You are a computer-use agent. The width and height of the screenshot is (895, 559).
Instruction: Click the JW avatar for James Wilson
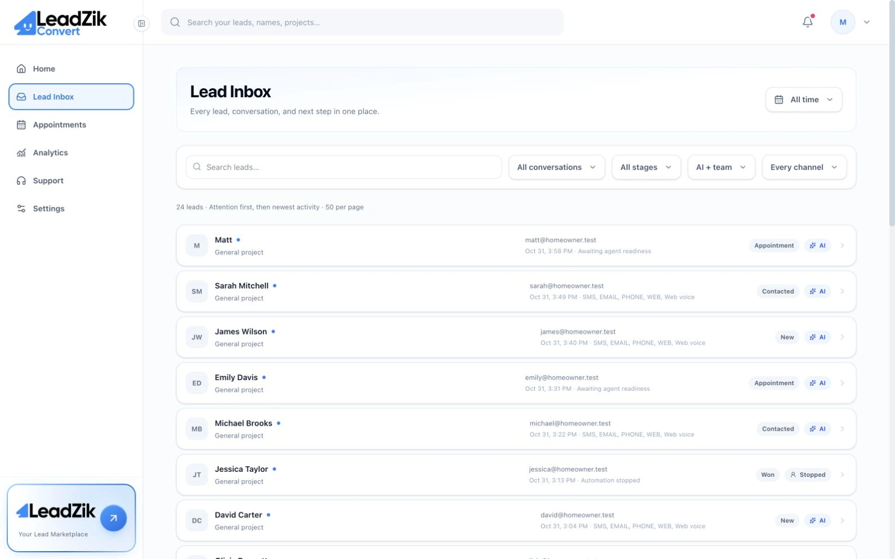(x=197, y=337)
